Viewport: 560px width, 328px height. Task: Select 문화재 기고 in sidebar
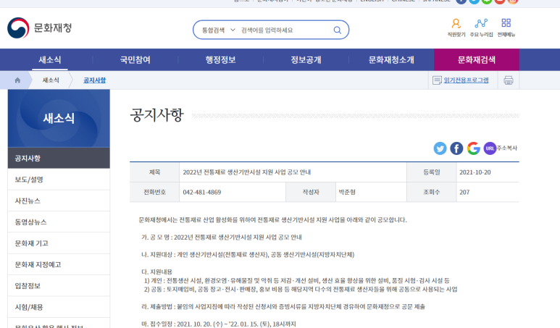pos(59,243)
